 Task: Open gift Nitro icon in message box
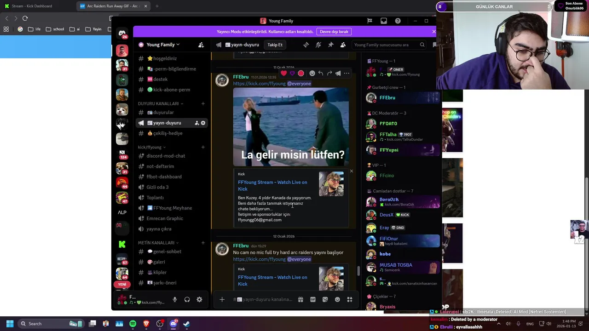(300, 299)
